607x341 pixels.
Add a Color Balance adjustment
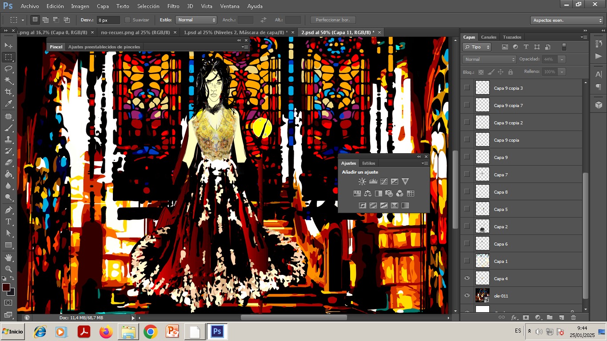coord(367,193)
